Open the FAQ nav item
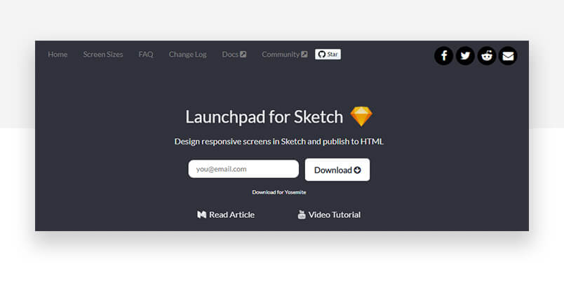This screenshot has width=564, height=283. (146, 54)
